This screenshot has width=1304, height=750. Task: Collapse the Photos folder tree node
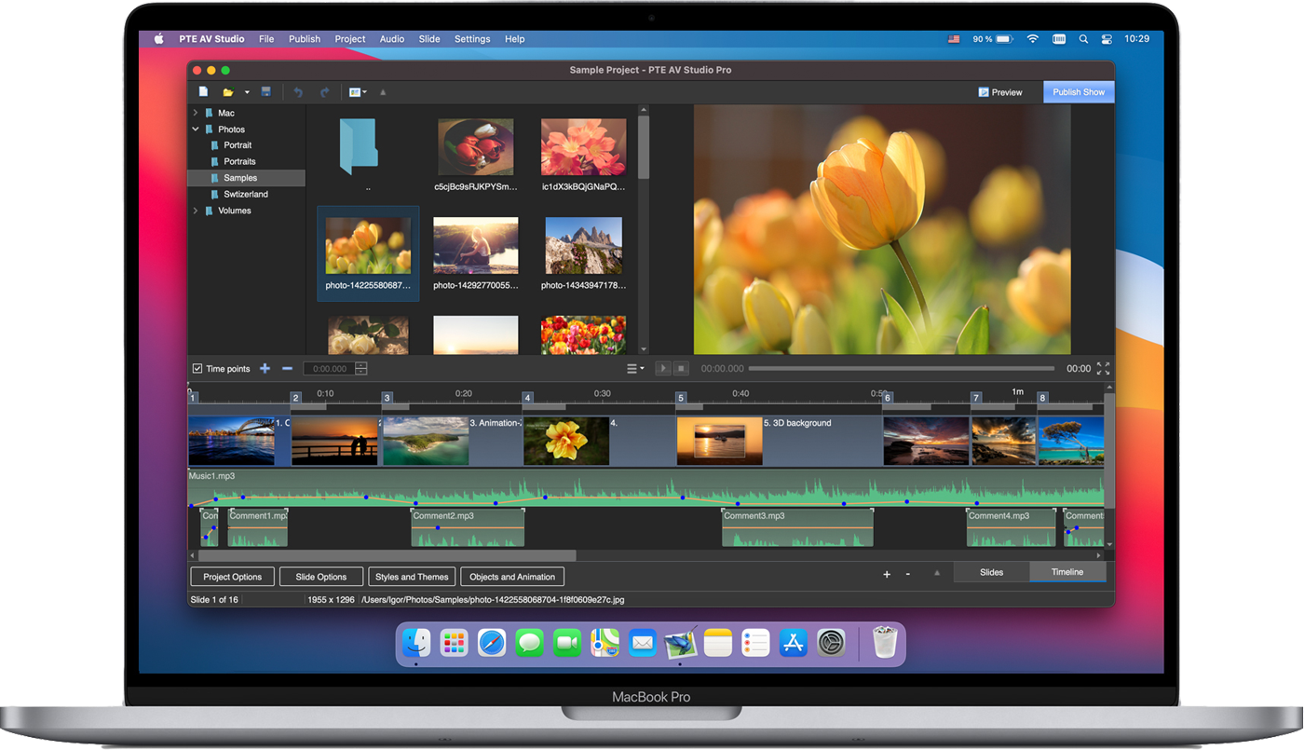coord(196,130)
